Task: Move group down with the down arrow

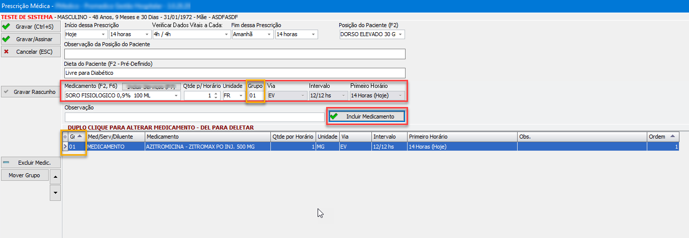Action: 55,192
